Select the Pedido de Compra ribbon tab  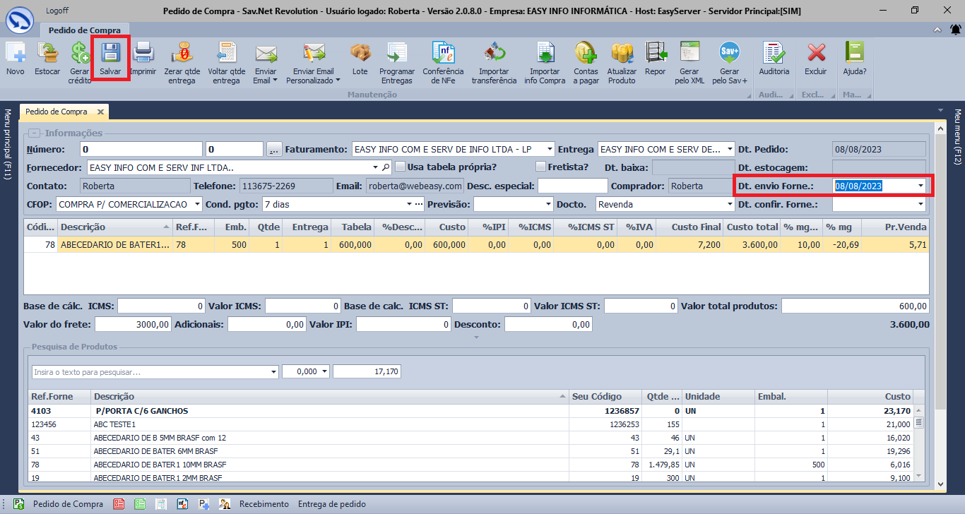point(84,30)
